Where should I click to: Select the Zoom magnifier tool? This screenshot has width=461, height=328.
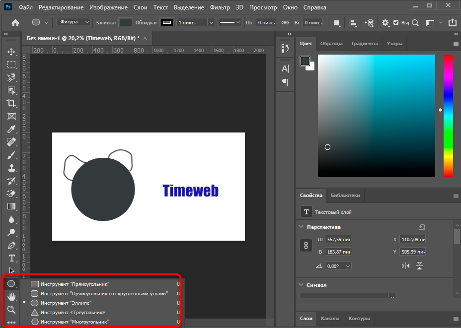(x=11, y=310)
